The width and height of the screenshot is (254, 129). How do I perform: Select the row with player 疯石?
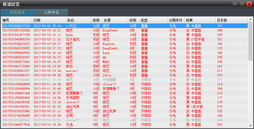(125, 66)
